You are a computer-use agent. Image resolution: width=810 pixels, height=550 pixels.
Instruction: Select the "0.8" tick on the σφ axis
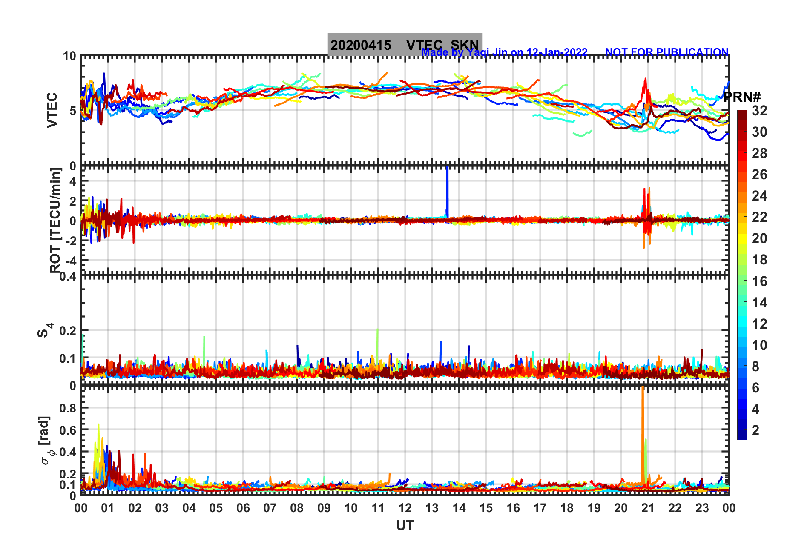pyautogui.click(x=68, y=408)
